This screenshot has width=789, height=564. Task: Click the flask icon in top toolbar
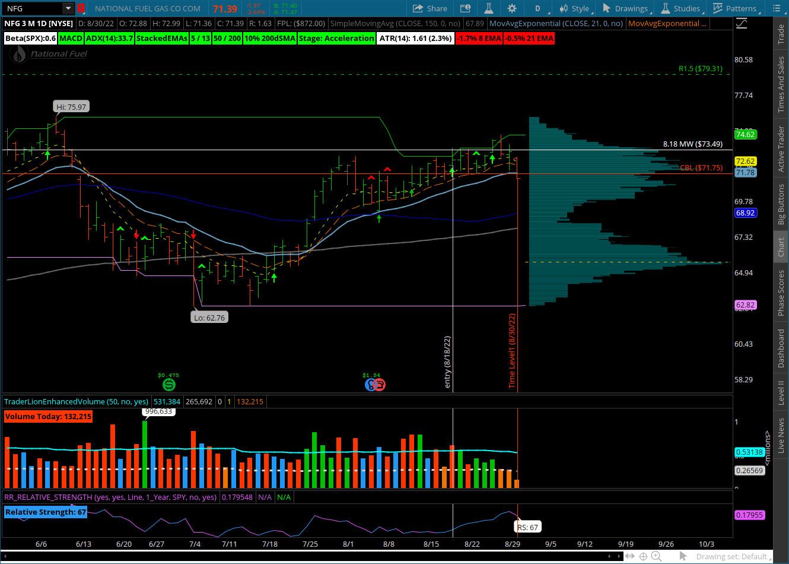(x=489, y=8)
